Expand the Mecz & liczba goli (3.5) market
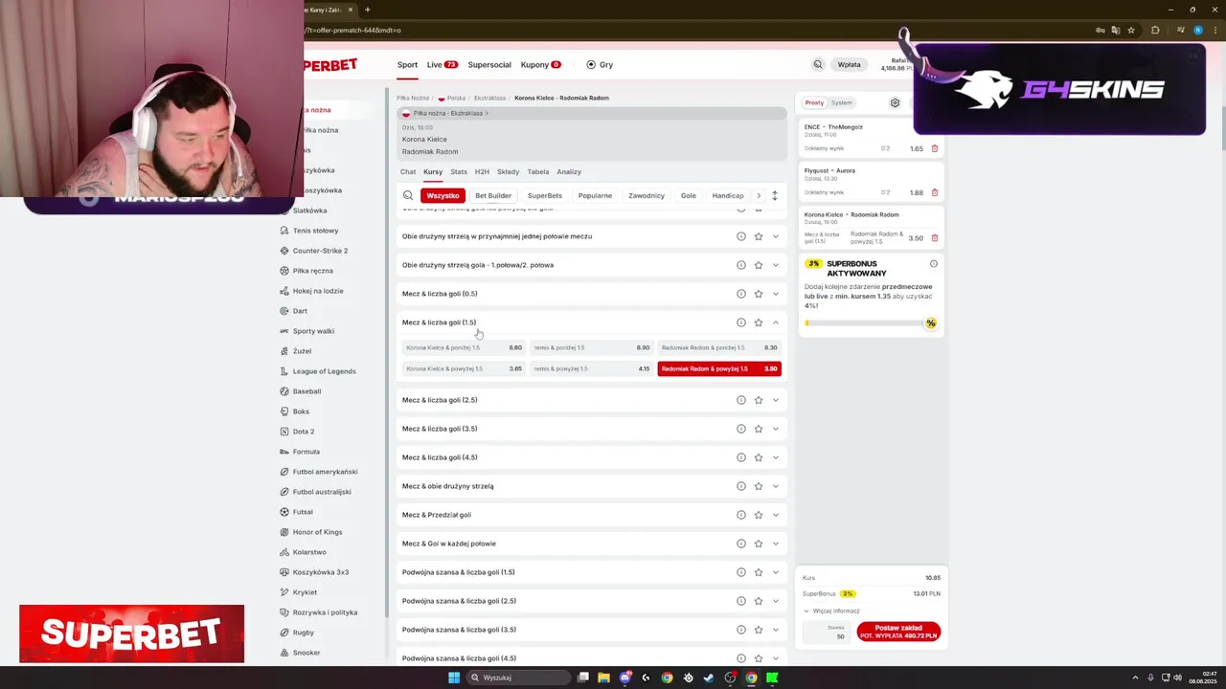 click(x=776, y=429)
